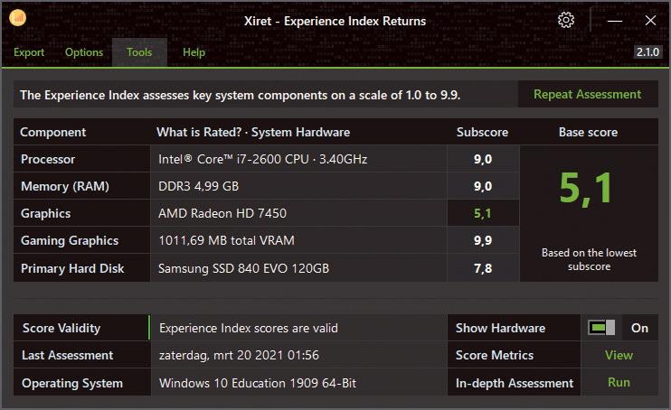This screenshot has height=410, width=671.
Task: Toggle the Show Hardware switch
Action: [x=601, y=328]
